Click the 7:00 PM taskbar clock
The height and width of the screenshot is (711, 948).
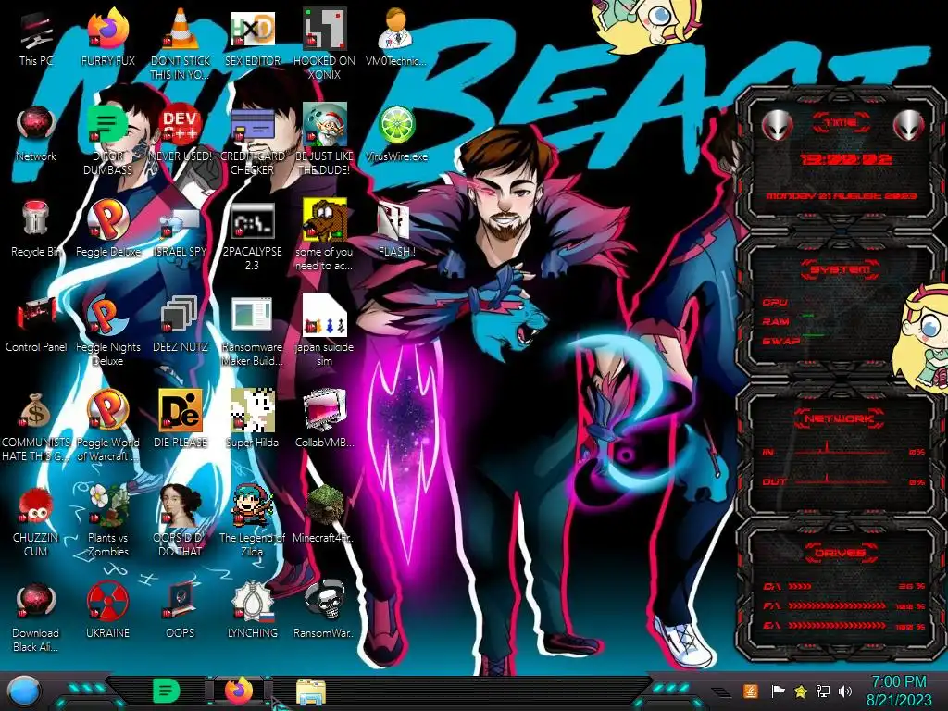tap(899, 691)
